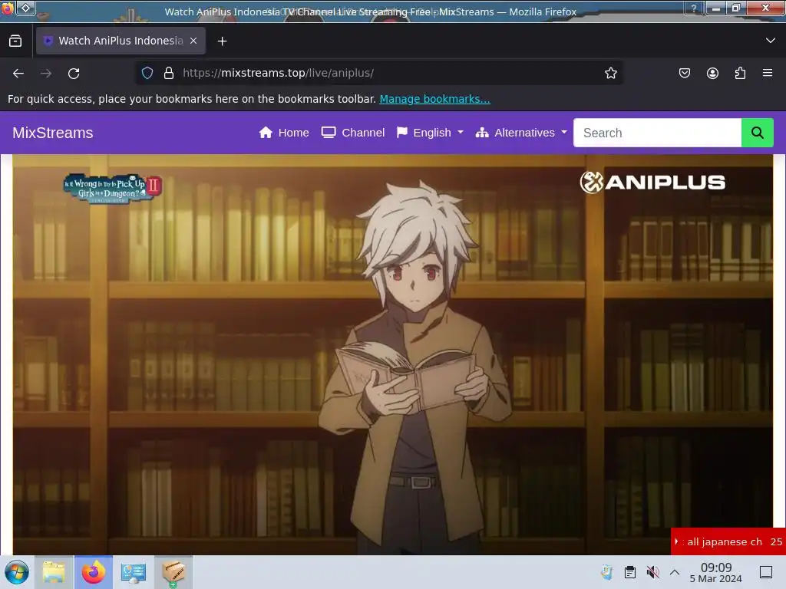Click the muted volume tray icon
Screen dimensions: 786x589
(x=652, y=572)
